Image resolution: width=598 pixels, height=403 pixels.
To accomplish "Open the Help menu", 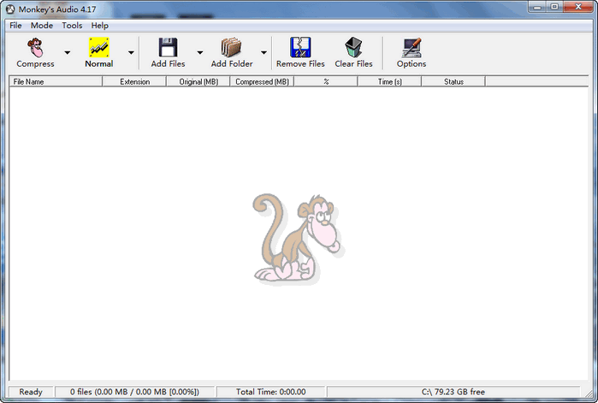I will (x=99, y=26).
